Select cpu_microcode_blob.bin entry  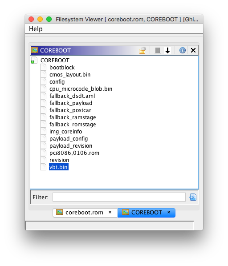click(81, 89)
